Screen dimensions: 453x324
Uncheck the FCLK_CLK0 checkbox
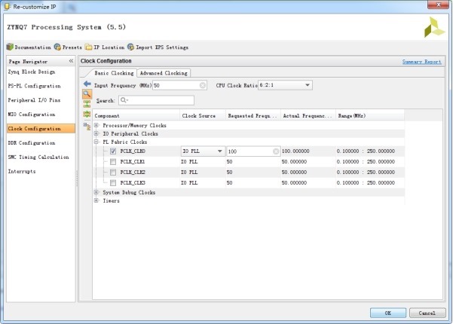[113, 151]
